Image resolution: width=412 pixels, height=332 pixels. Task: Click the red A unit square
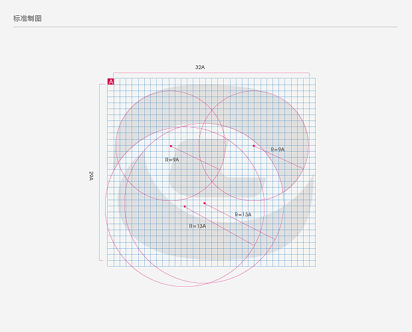[x=110, y=82]
